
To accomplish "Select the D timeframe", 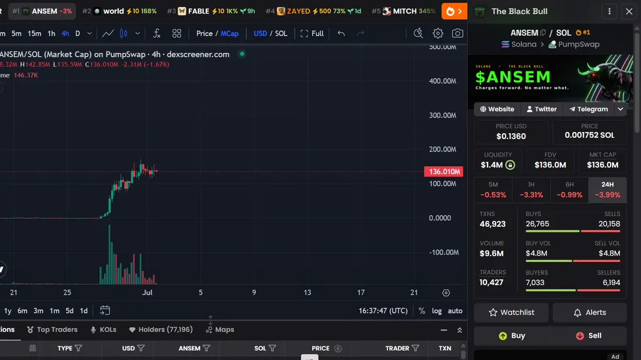I will 78,34.
